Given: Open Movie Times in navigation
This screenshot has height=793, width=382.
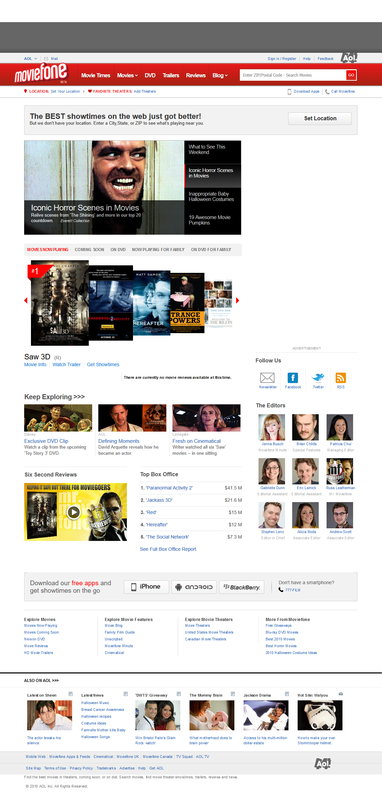Looking at the screenshot, I should pos(96,75).
